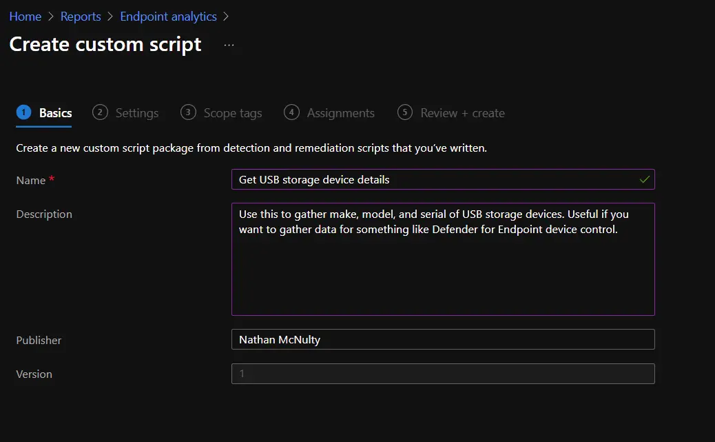This screenshot has height=442, width=715.
Task: Go to the Assignments tab
Action: coord(340,113)
